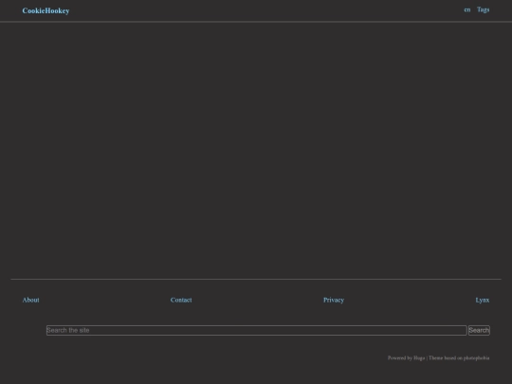Open the photophobia theme link
Viewport: 512px width, 384px height.
coord(476,357)
